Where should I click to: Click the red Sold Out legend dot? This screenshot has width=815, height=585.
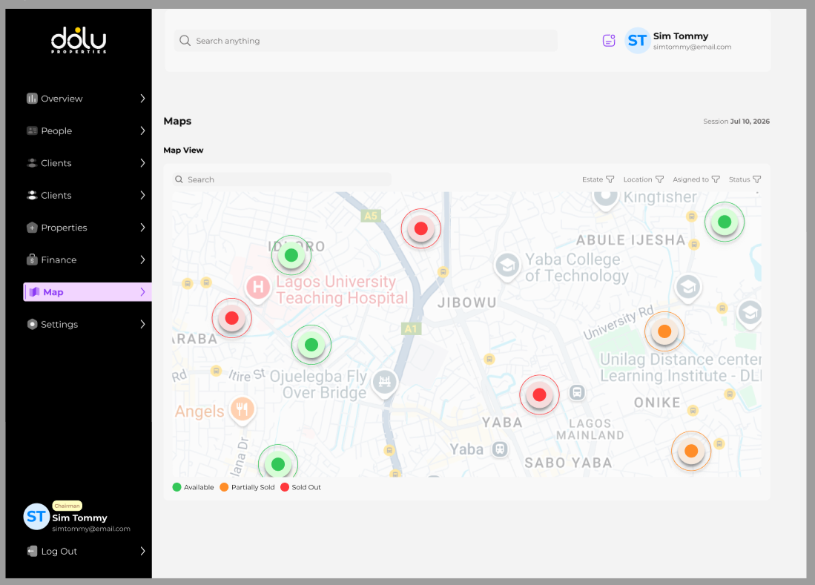[284, 487]
